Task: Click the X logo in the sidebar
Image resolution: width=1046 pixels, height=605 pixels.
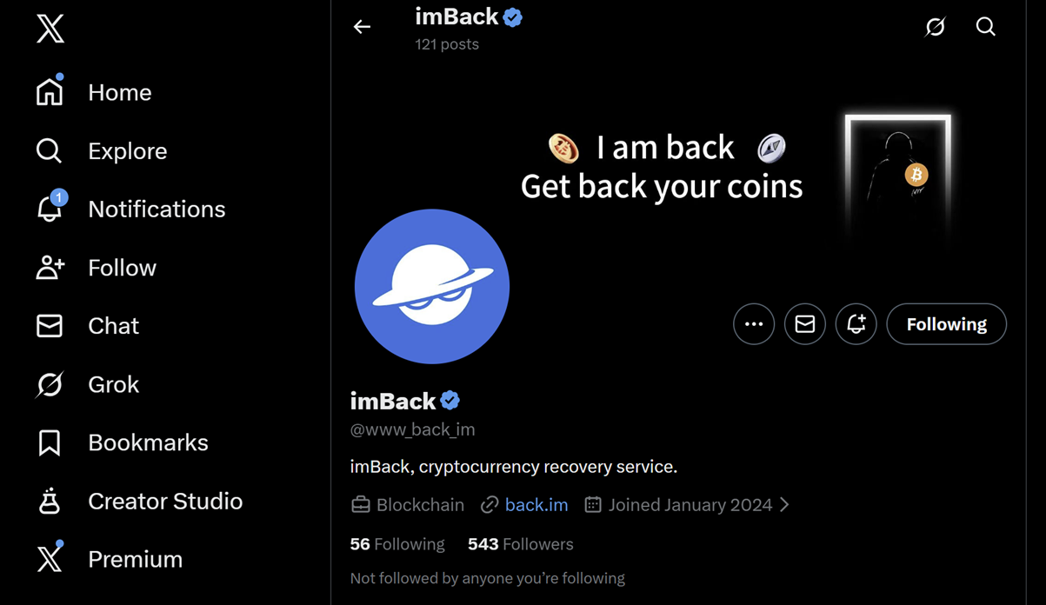Action: [x=50, y=30]
